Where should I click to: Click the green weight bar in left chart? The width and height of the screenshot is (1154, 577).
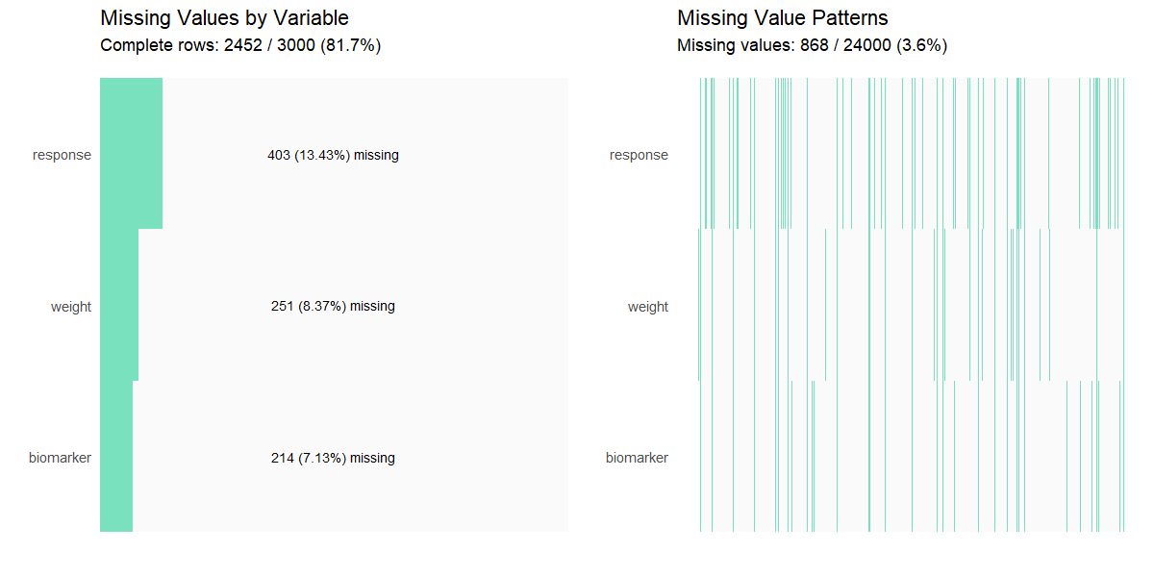(119, 306)
